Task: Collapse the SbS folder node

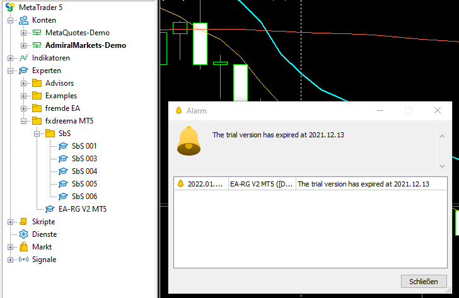Action: point(37,134)
